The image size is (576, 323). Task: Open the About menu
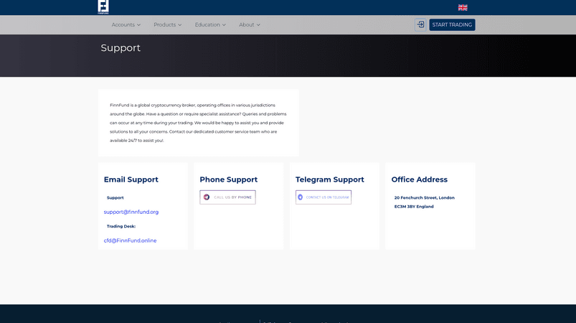point(250,24)
